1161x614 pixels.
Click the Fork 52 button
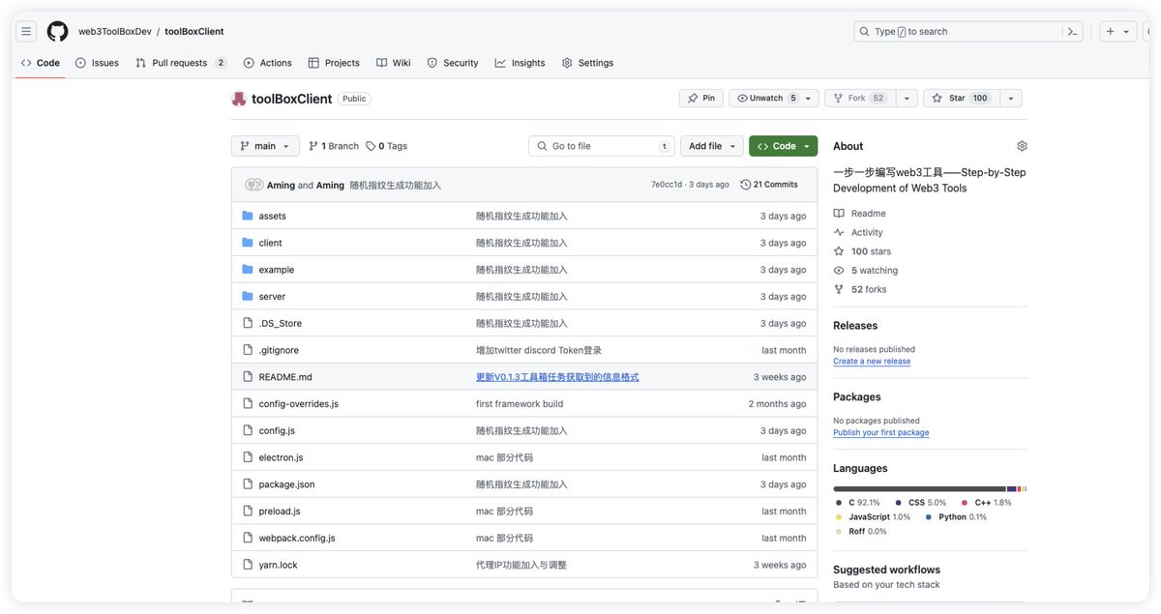[860, 99]
